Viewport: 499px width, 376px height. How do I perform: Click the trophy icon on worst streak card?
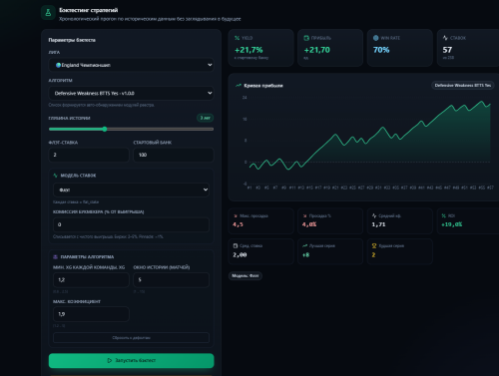click(x=374, y=246)
